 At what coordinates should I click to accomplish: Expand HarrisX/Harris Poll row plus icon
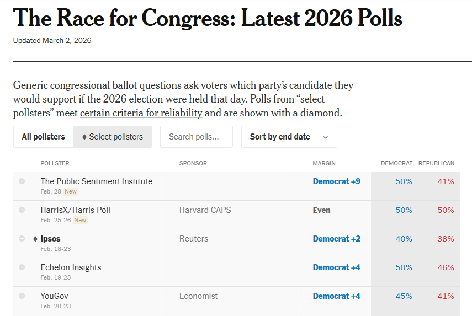click(x=22, y=210)
